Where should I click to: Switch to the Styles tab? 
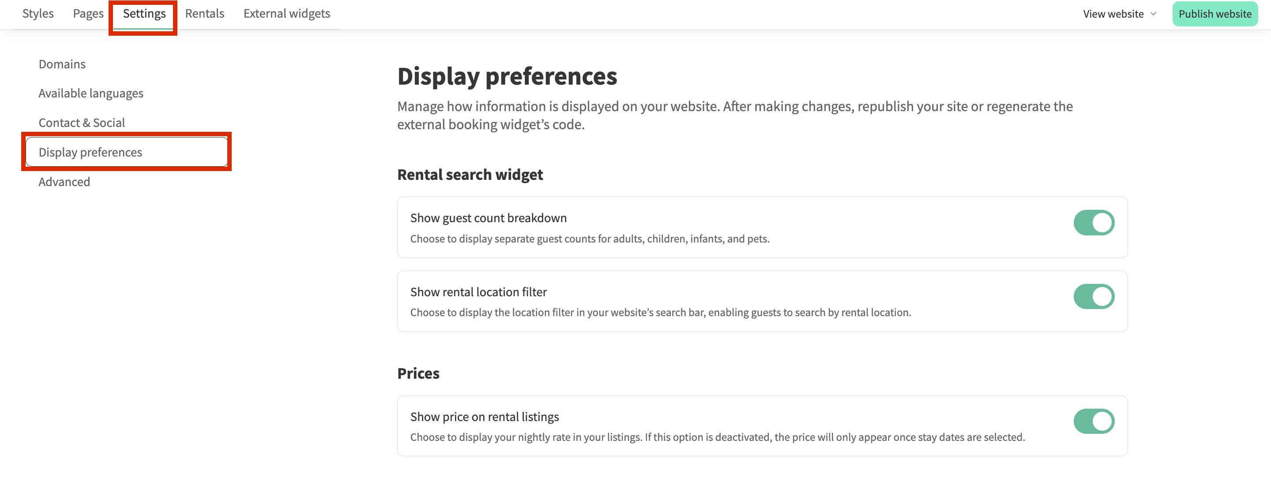[x=38, y=14]
